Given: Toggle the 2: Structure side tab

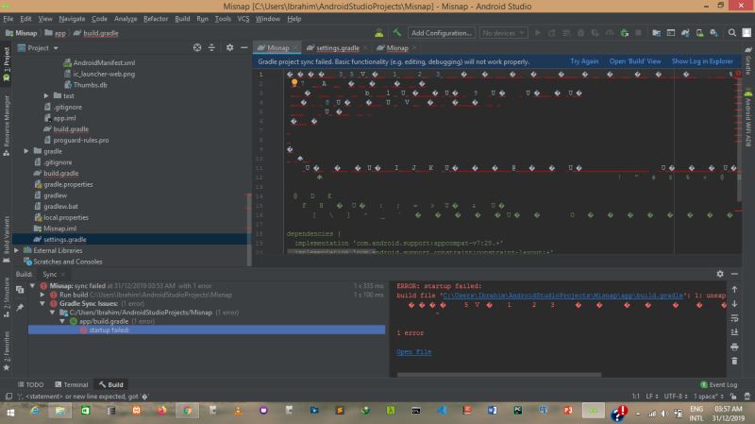Looking at the screenshot, I should (x=7, y=297).
